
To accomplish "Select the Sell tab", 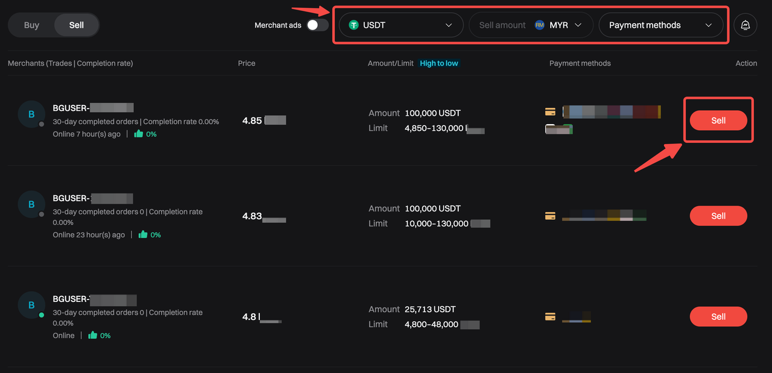I will click(76, 25).
